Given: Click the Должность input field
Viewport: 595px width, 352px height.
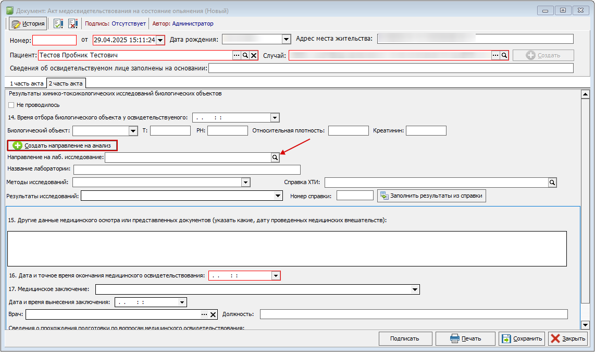Looking at the screenshot, I should [414, 314].
